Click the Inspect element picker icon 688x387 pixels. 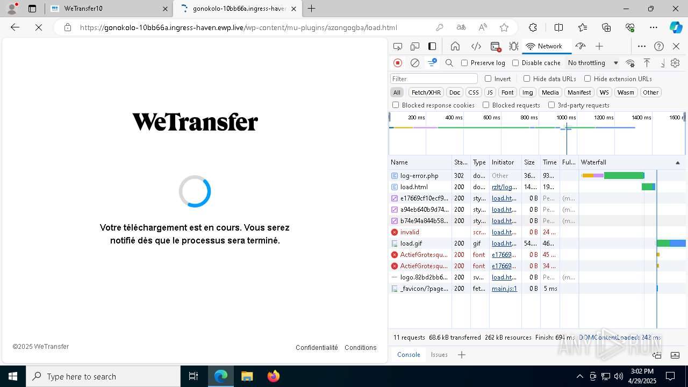point(398,46)
